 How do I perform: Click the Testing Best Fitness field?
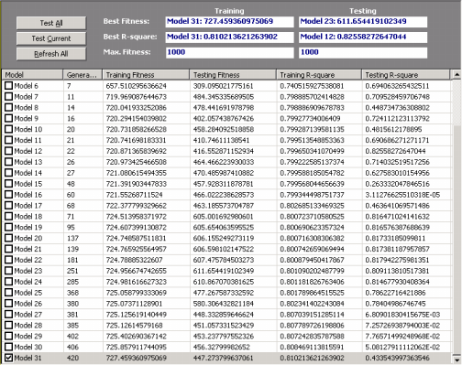[363, 22]
